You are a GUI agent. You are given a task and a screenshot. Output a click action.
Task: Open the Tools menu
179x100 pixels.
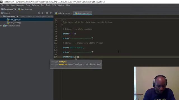(48, 5)
